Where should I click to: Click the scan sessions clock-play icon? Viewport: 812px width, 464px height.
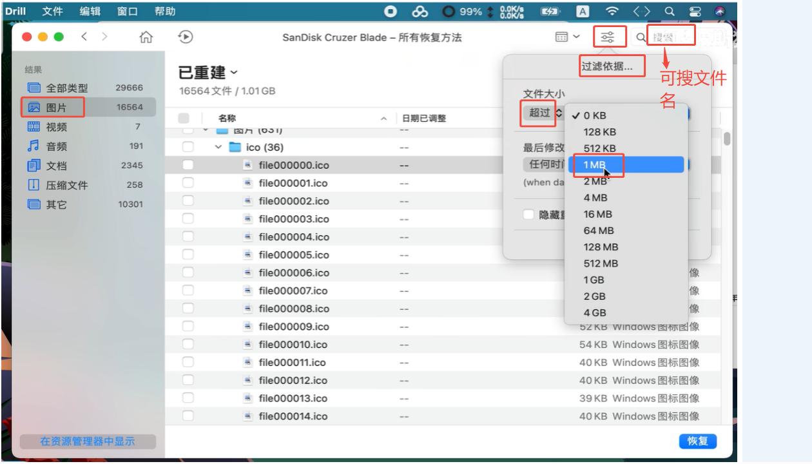[185, 37]
